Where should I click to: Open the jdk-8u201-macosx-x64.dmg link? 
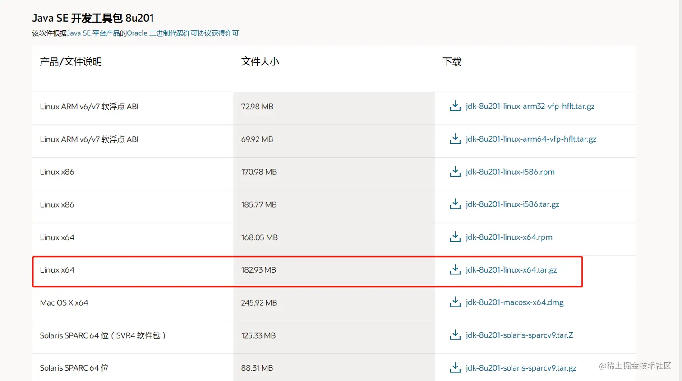(x=515, y=302)
